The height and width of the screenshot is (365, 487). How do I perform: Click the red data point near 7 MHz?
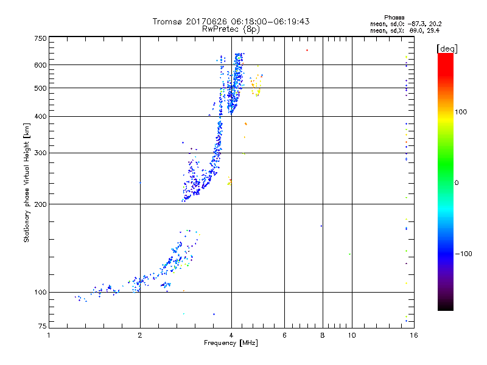point(307,50)
